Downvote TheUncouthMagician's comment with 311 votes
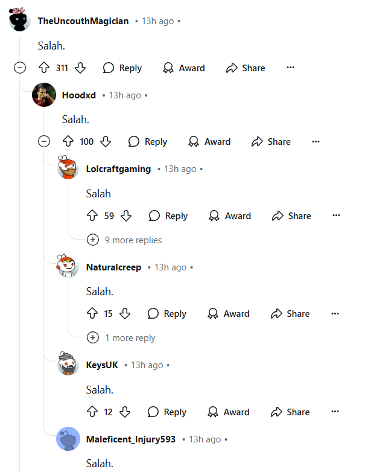This screenshot has width=371, height=472. [x=80, y=68]
